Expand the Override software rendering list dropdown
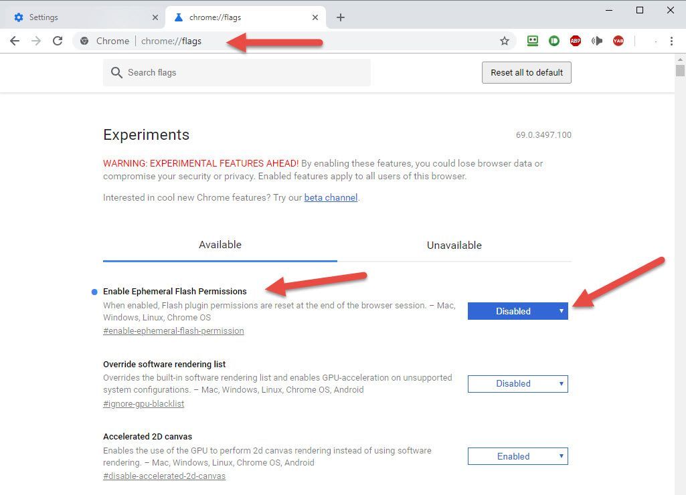This screenshot has height=495, width=686. click(x=517, y=384)
